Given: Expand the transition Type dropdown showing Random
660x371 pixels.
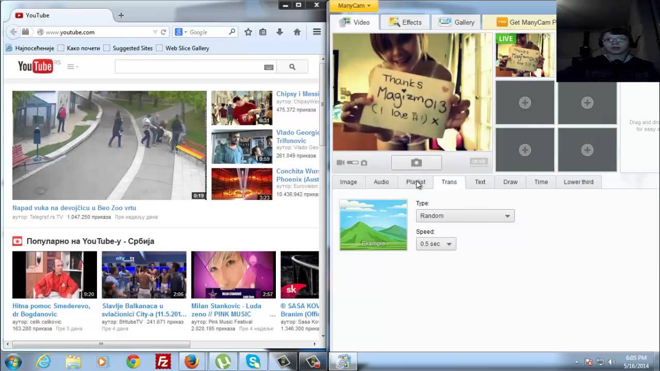Looking at the screenshot, I should [465, 216].
